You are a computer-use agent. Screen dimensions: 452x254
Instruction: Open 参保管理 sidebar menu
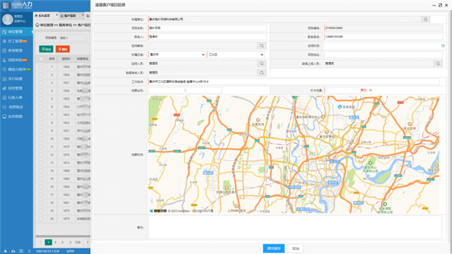pyautogui.click(x=16, y=51)
